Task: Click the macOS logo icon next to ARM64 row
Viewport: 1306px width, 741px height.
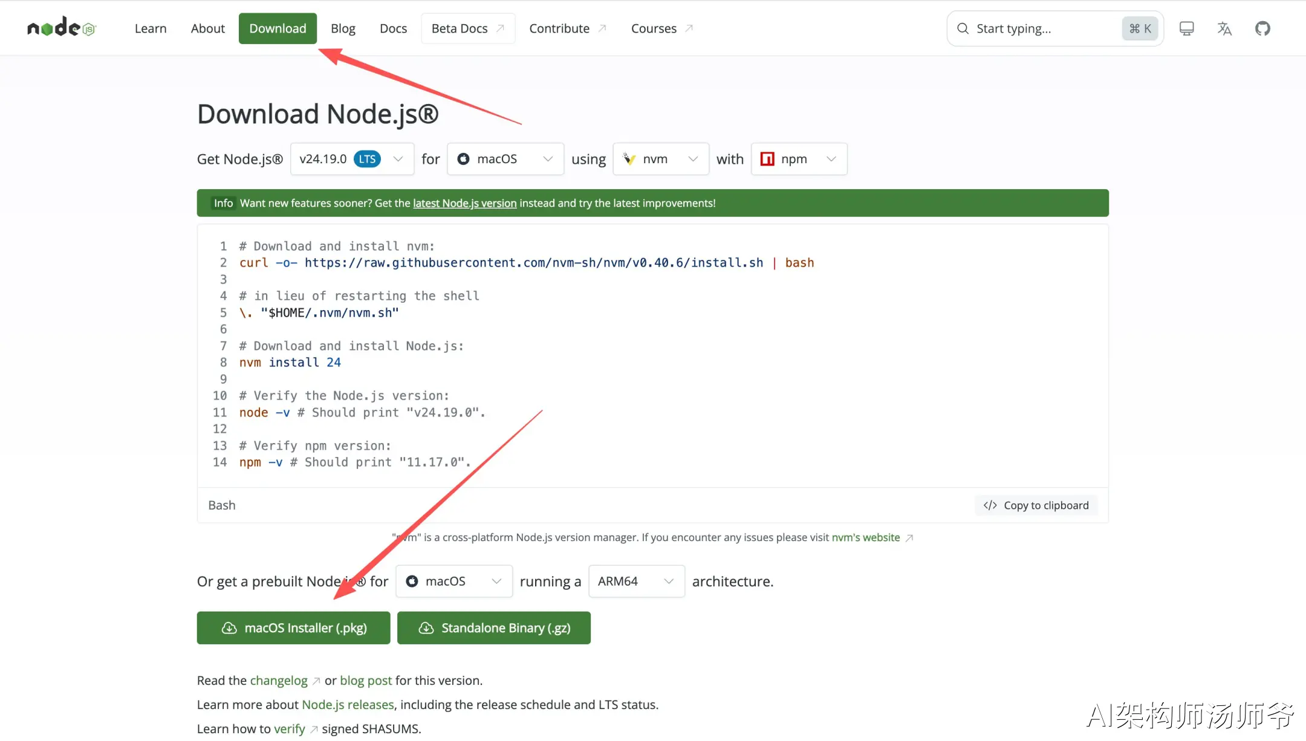Action: coord(412,581)
